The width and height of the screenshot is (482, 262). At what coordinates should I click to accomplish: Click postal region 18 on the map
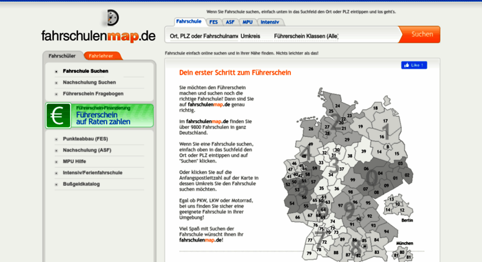tap(375, 108)
